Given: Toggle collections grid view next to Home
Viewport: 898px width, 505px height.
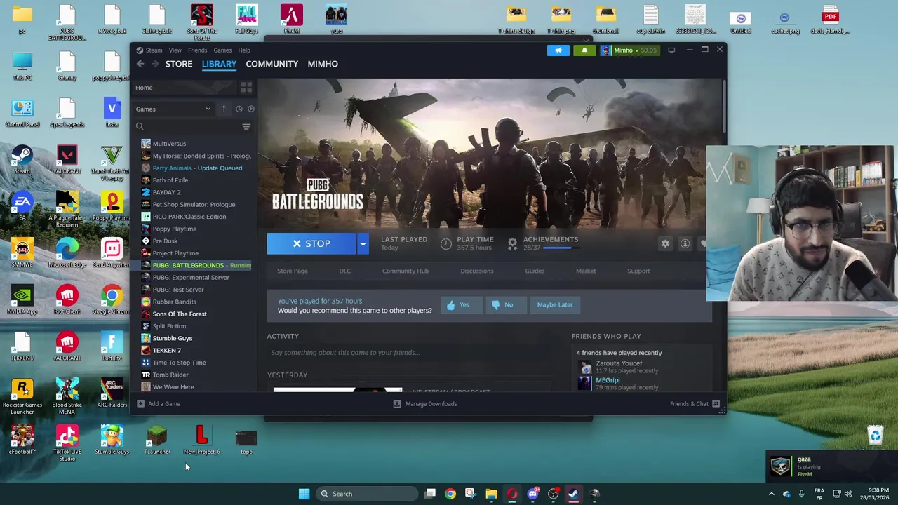Looking at the screenshot, I should pos(246,88).
